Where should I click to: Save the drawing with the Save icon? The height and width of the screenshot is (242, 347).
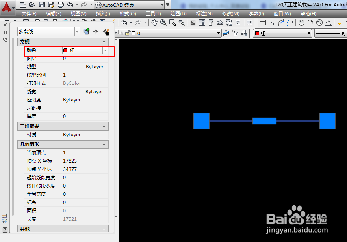(x=42, y=4)
